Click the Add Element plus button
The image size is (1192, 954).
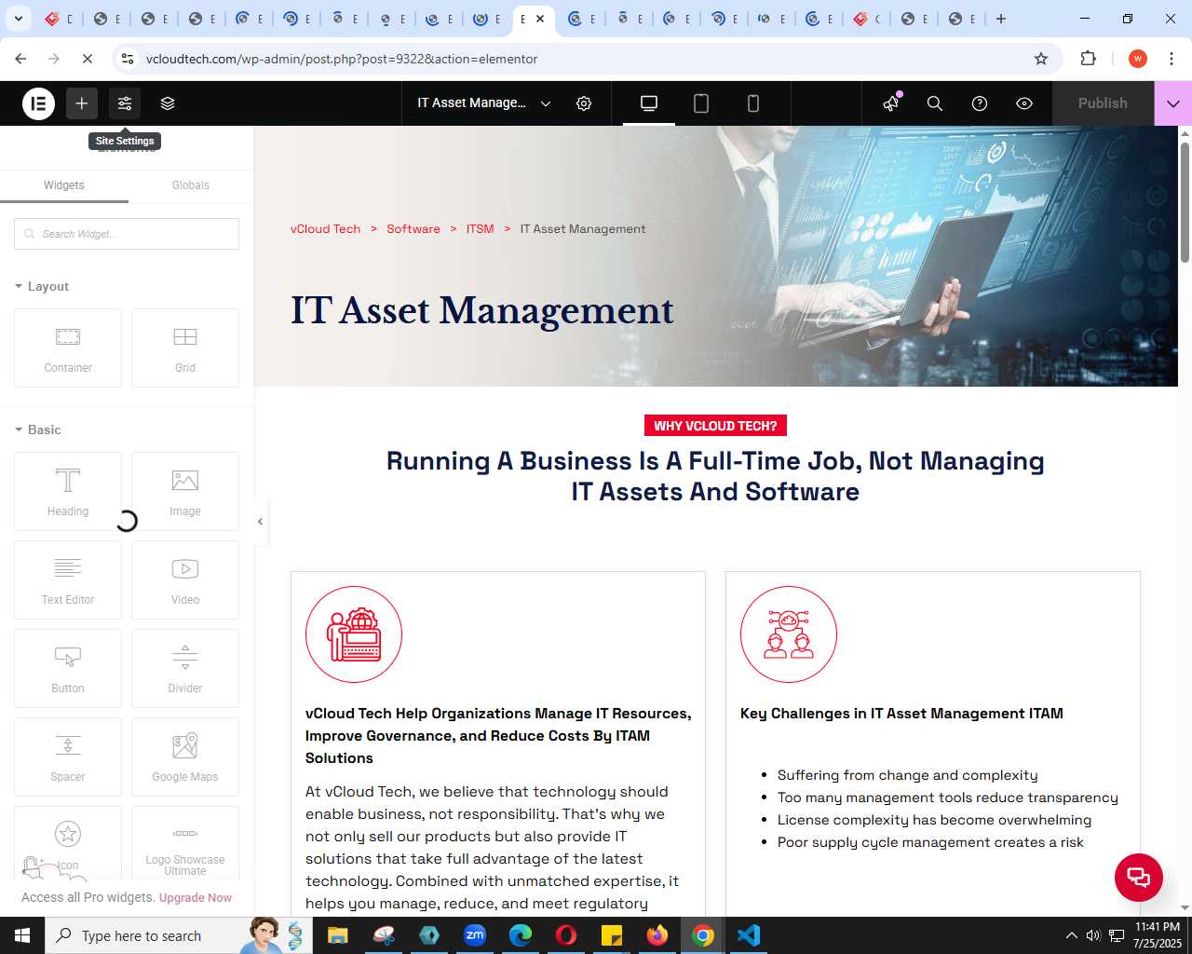pyautogui.click(x=82, y=103)
